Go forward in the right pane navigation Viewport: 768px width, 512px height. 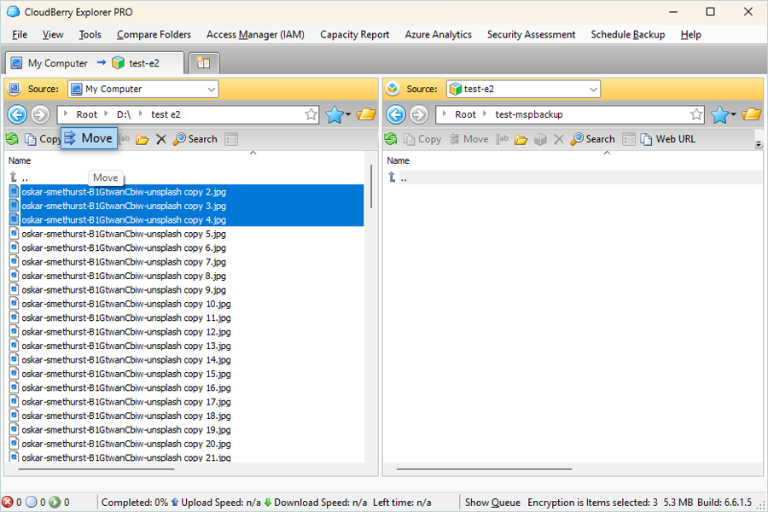pos(419,114)
